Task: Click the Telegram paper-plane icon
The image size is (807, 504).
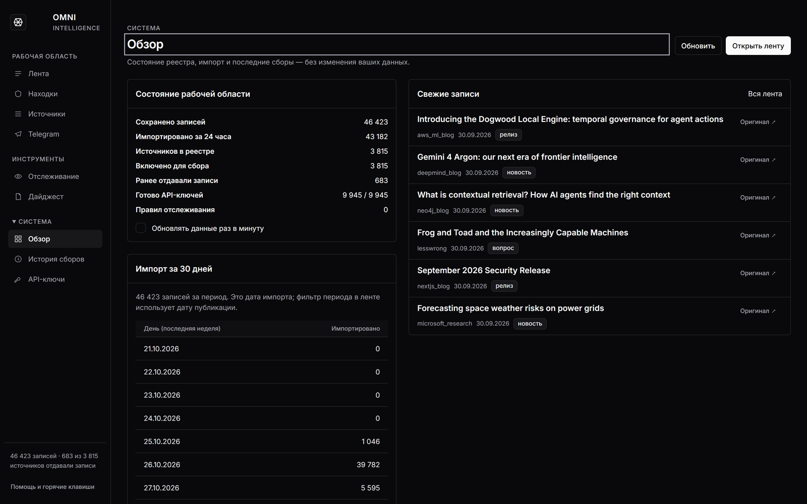Action: tap(18, 134)
